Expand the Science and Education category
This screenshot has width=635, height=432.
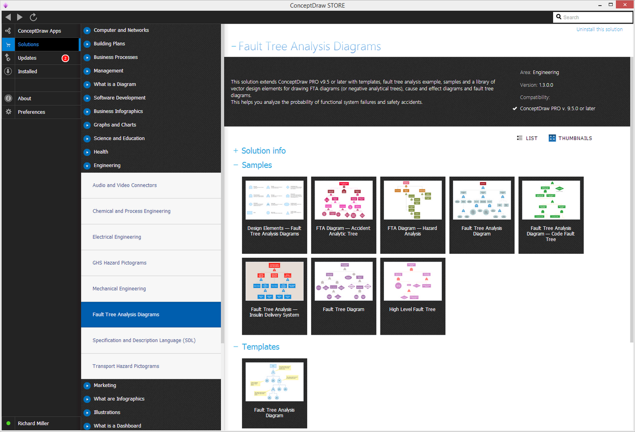coord(87,139)
